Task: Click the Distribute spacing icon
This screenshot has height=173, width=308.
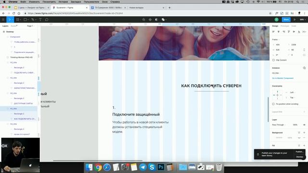Action: click(304, 32)
